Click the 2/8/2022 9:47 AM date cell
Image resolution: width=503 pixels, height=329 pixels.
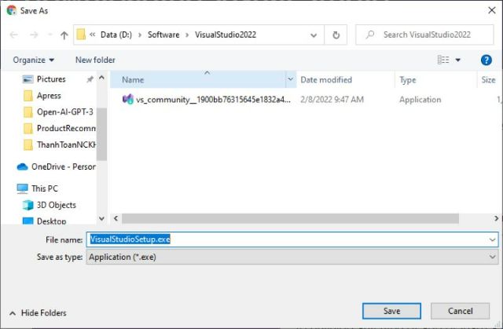pos(332,100)
